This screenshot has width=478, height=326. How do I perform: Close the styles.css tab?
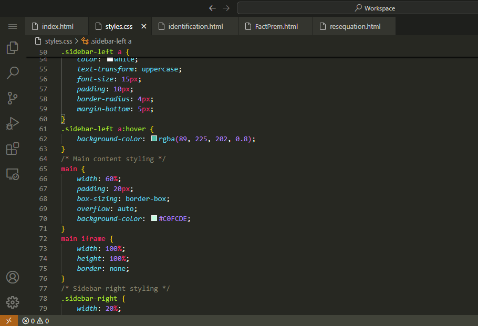(x=143, y=26)
